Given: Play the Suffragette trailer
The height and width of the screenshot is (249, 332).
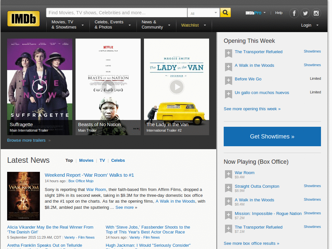Looking at the screenshot, I should (40, 87).
